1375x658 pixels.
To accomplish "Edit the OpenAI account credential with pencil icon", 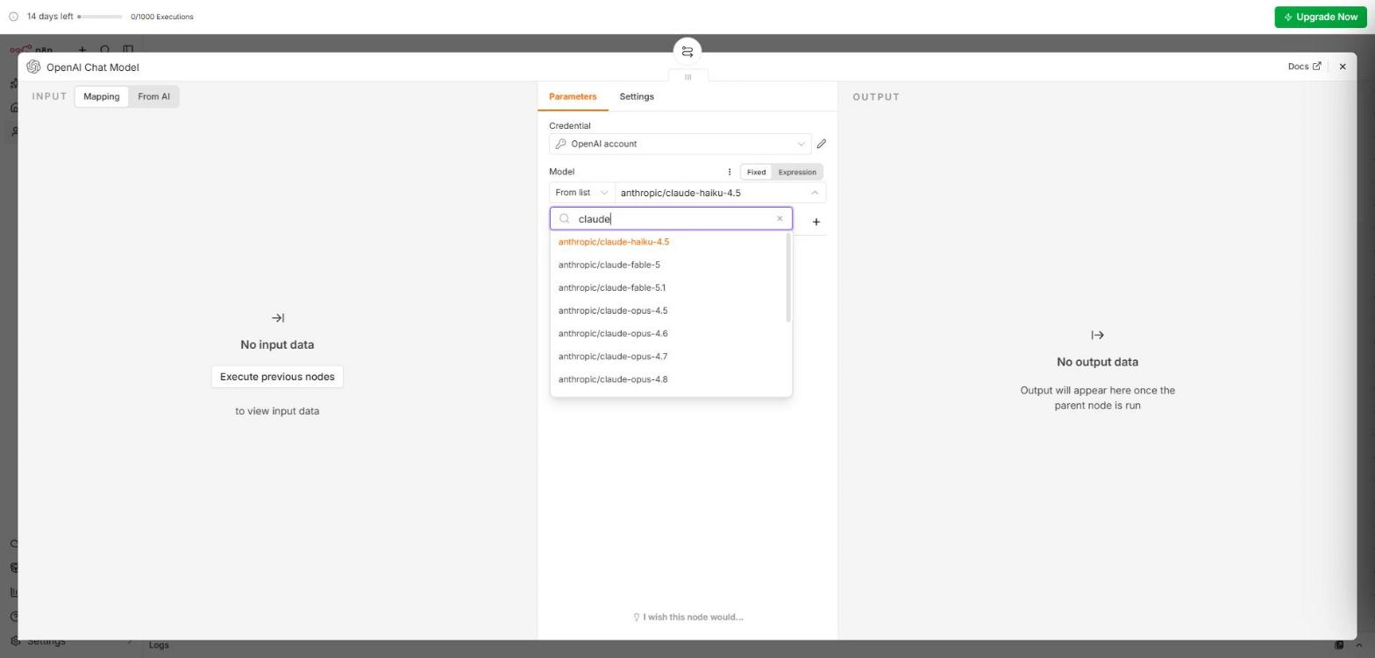I will click(x=822, y=144).
